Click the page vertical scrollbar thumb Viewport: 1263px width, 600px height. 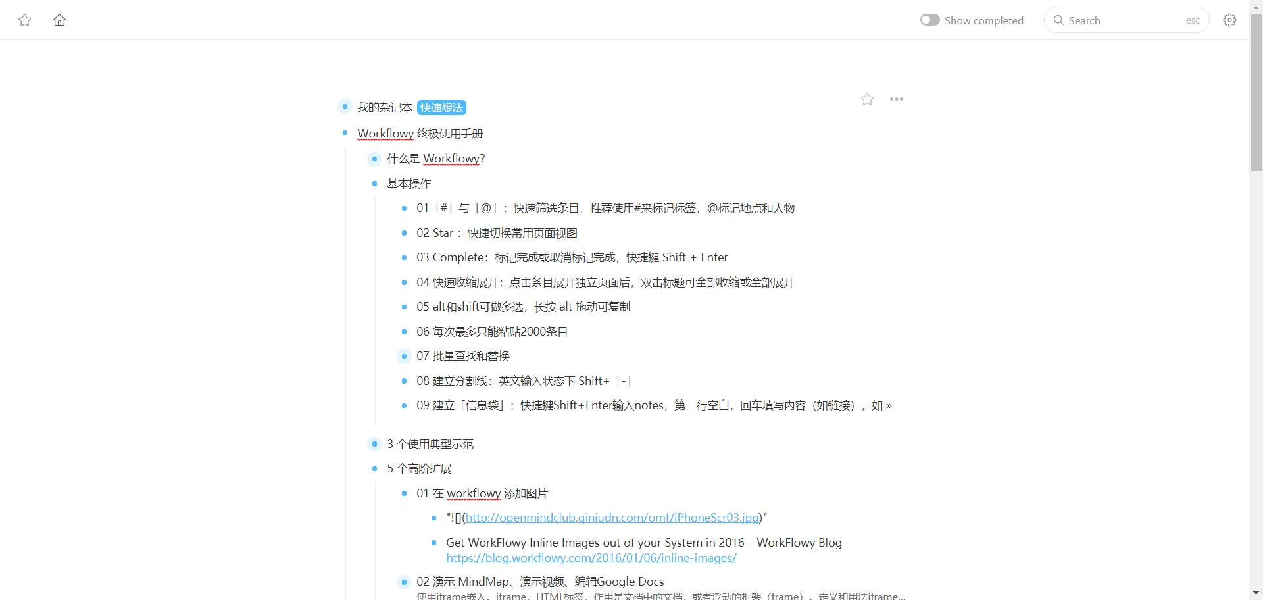pos(1256,91)
